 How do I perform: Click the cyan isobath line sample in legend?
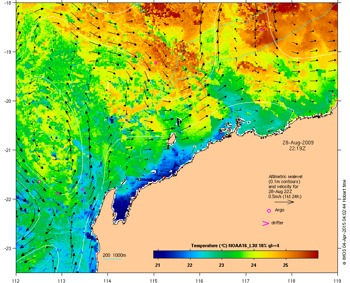112,259
